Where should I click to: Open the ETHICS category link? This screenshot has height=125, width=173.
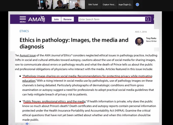point(24,31)
